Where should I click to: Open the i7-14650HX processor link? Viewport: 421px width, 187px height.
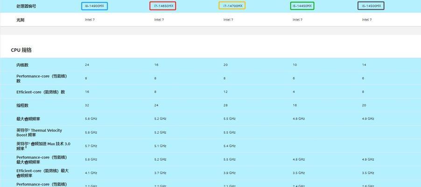click(163, 6)
